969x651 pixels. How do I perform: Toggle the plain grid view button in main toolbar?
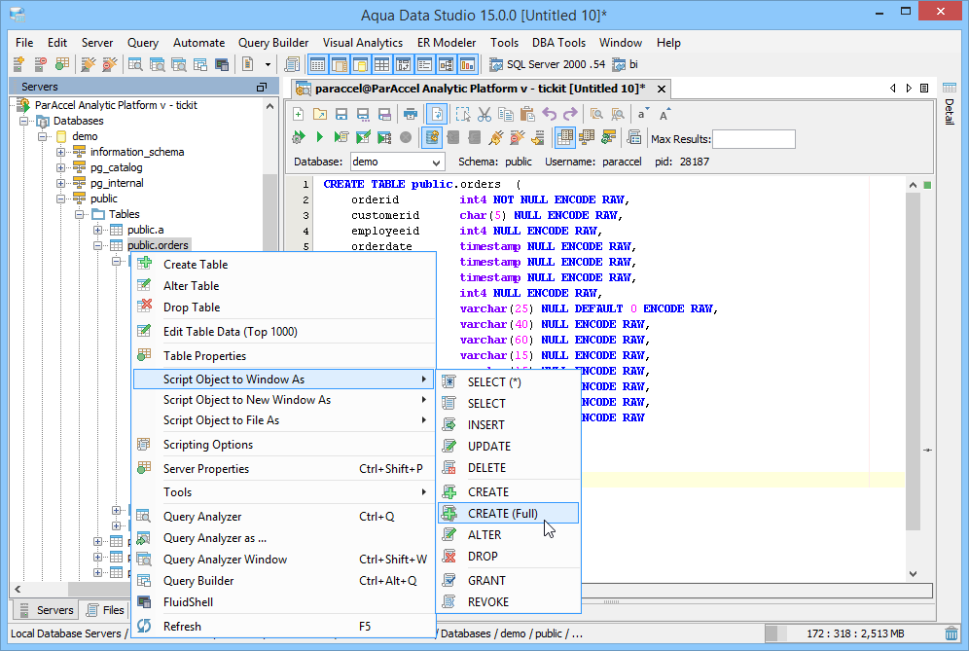382,64
